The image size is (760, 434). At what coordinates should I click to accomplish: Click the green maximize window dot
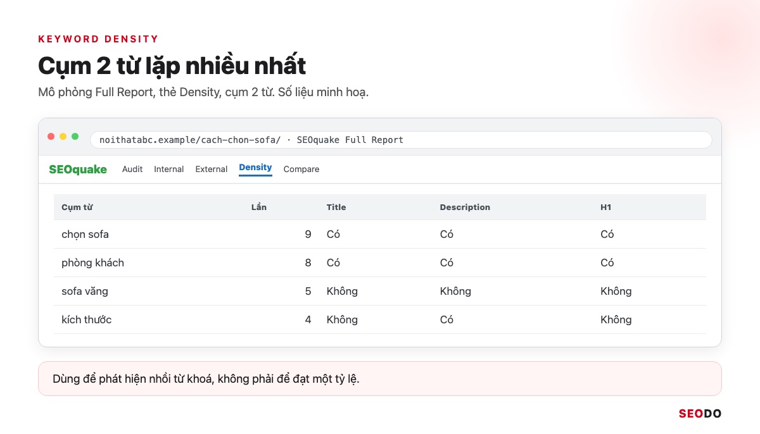75,137
